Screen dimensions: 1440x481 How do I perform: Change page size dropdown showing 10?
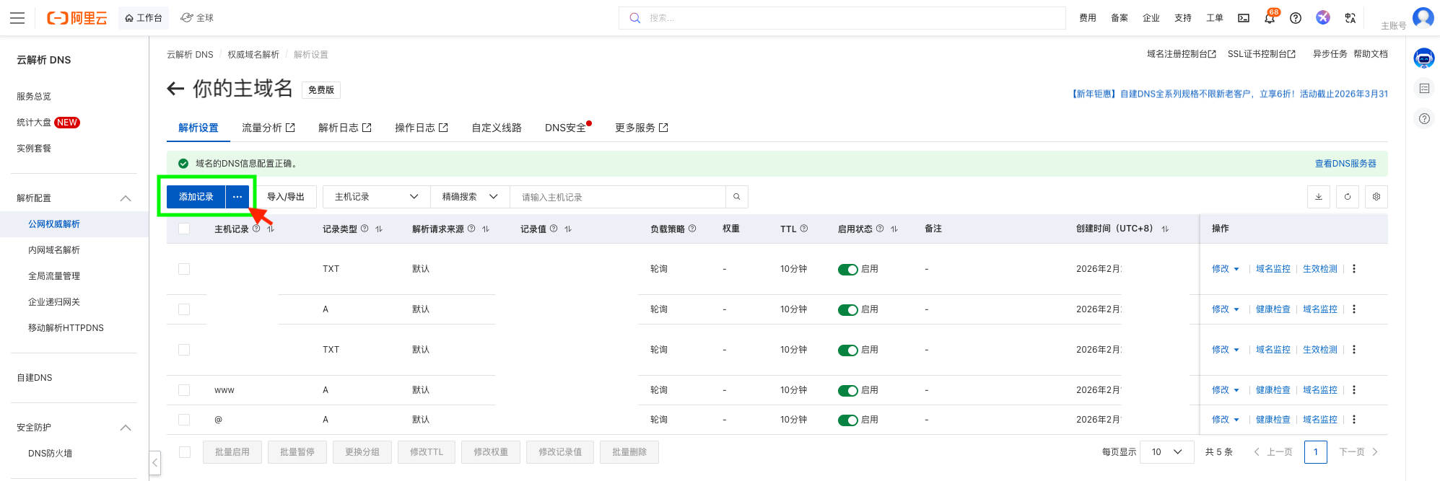tap(1166, 452)
